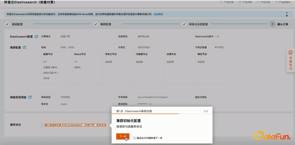Open the 容量规划 side panel
The width and height of the screenshot is (295, 145).
pos(291,60)
